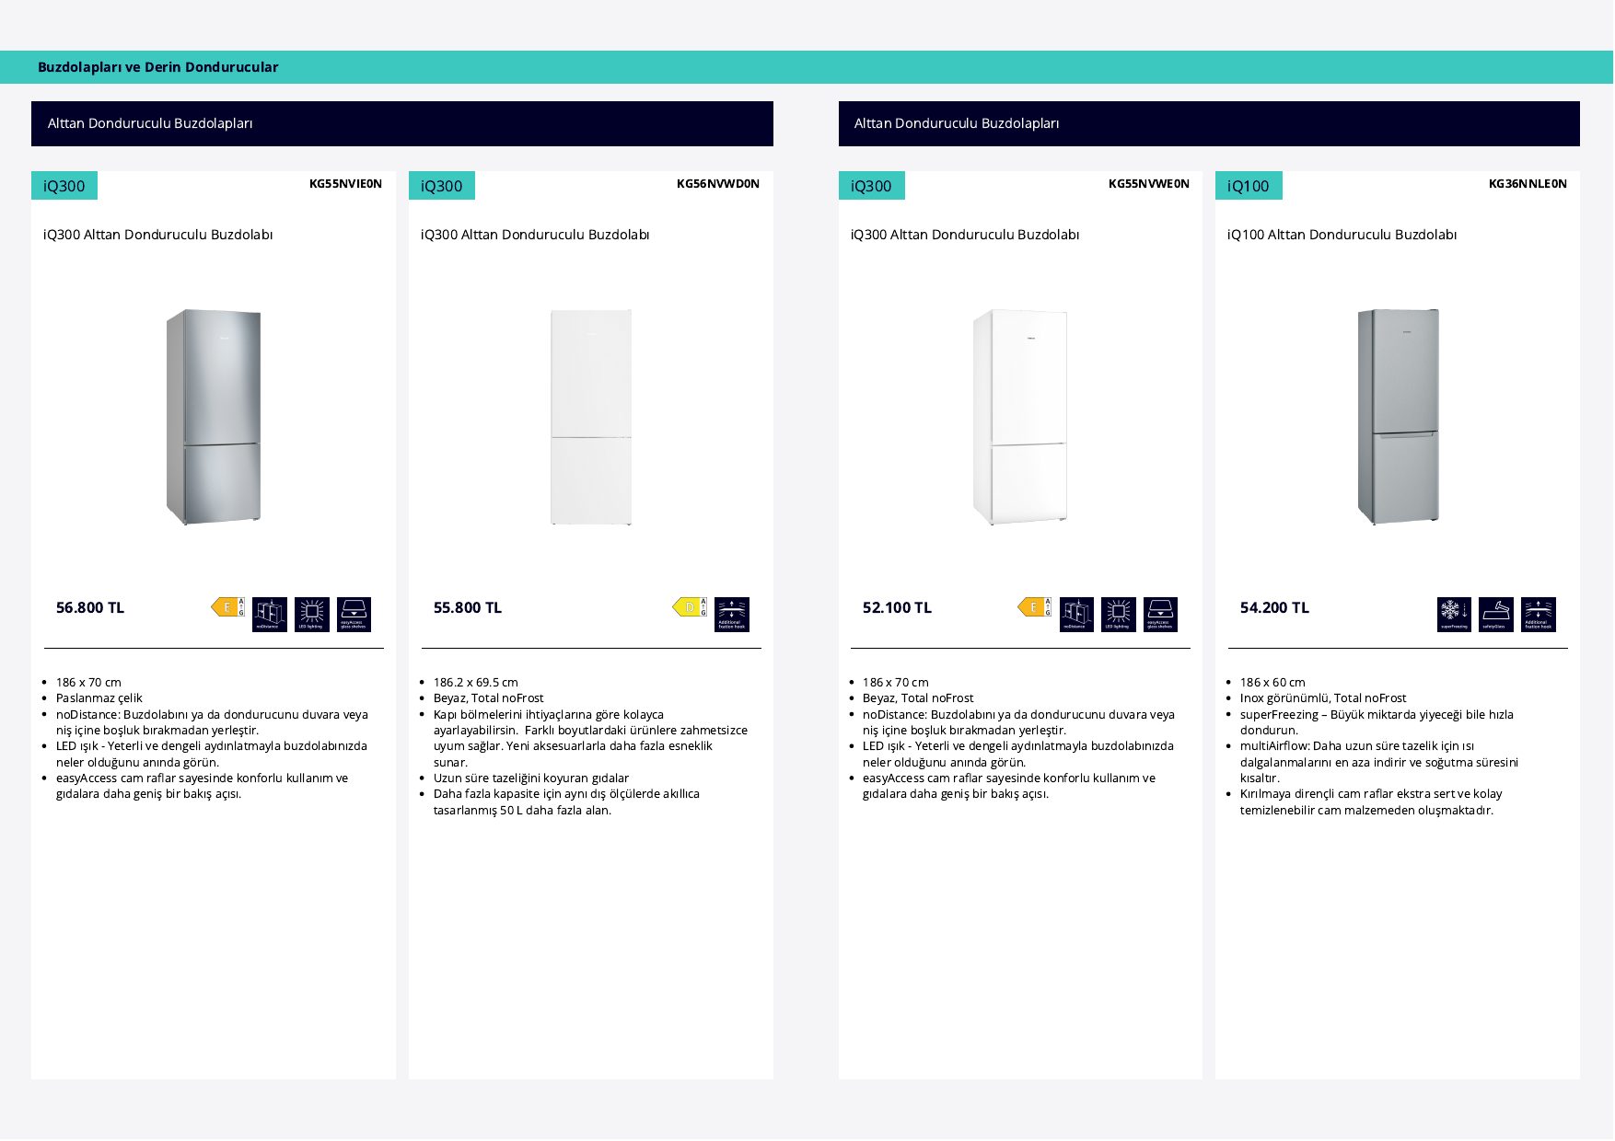This screenshot has width=1615, height=1141.
Task: Click the 'Kırılmaya dirençli cam raflar' bullet
Action: click(x=1371, y=802)
